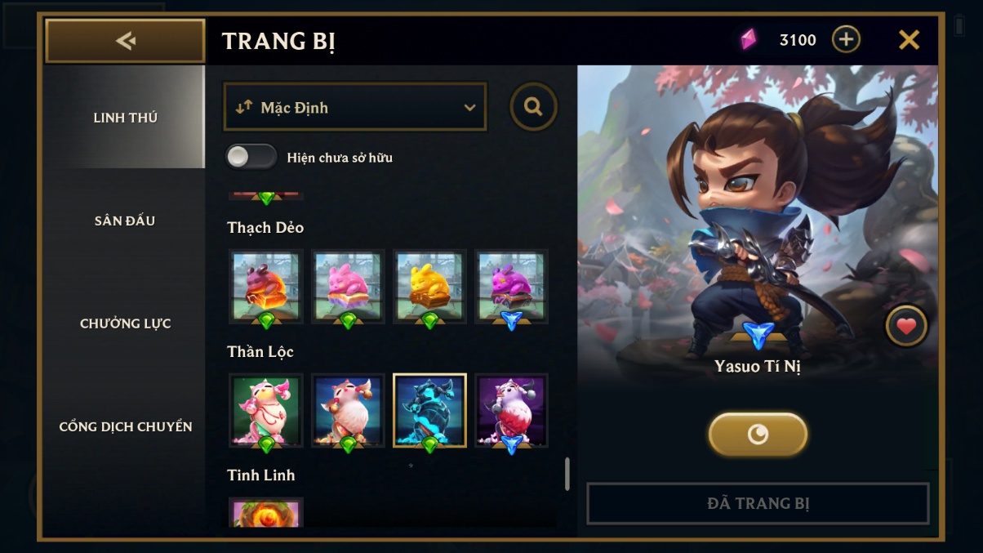This screenshot has width=983, height=553.
Task: Select the magenta Thạch Dẻo little legend
Action: [x=511, y=287]
